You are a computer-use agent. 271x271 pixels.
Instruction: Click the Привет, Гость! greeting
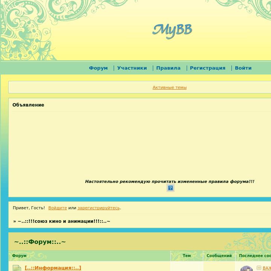tap(29, 208)
